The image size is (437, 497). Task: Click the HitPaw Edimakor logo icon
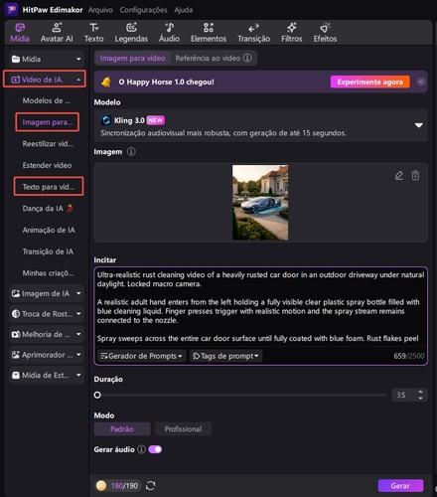[x=12, y=9]
